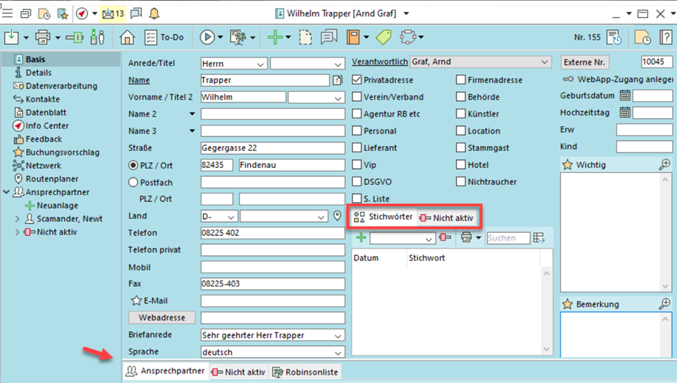Viewport: 677px width, 383px height.
Task: Expand the Sprache dropdown
Action: (x=338, y=352)
